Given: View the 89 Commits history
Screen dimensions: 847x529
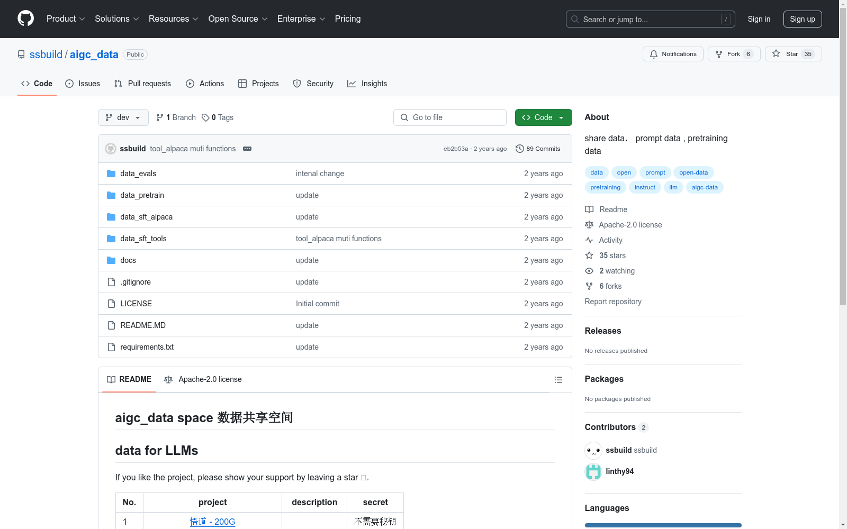Looking at the screenshot, I should [x=538, y=149].
